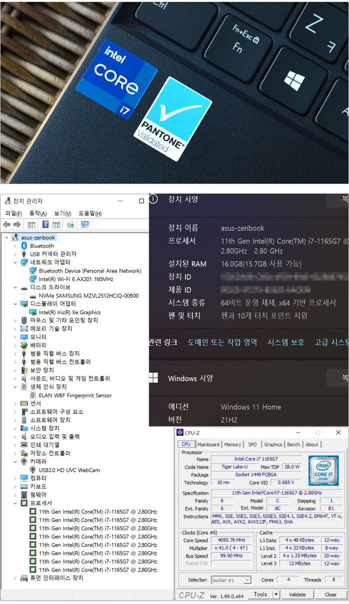Click the 센서 category icon
This screenshot has width=349, height=604.
24,403
